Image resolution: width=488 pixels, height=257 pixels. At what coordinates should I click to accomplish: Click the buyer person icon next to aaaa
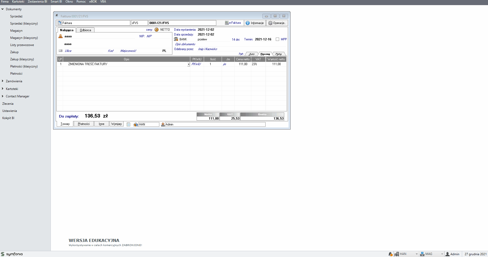click(61, 36)
